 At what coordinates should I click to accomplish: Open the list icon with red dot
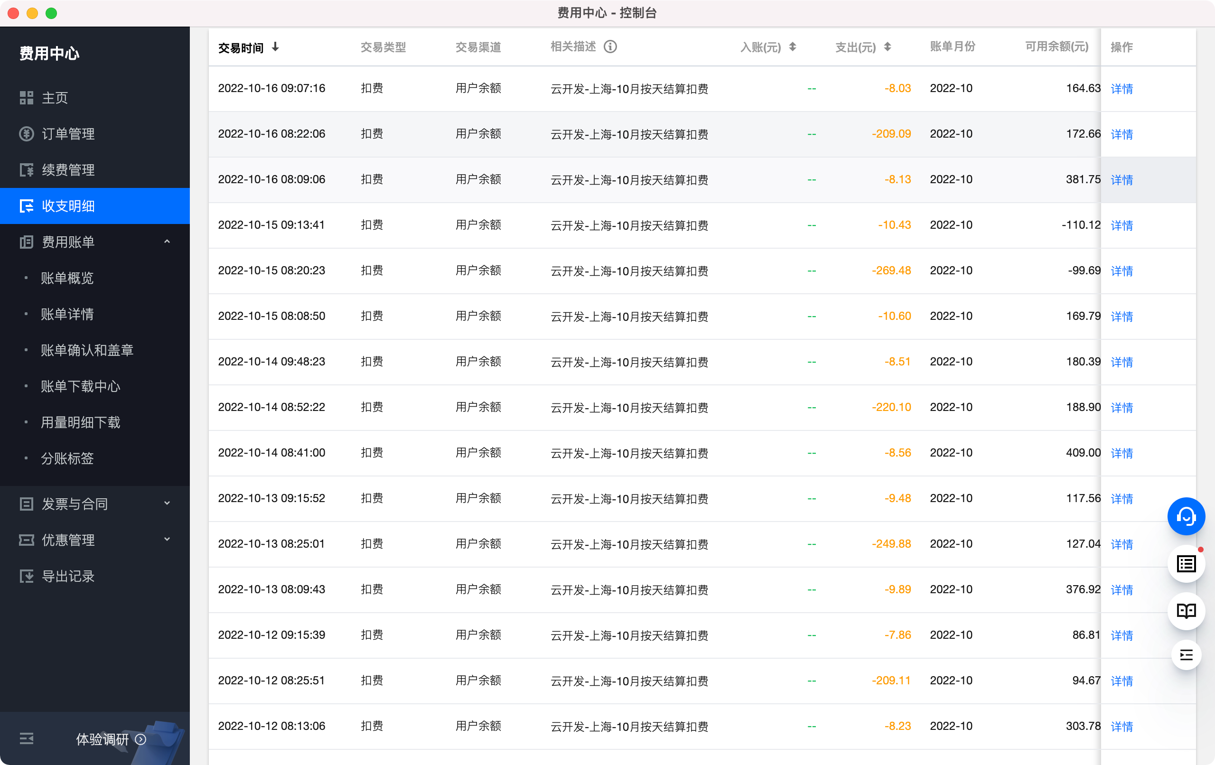point(1186,564)
